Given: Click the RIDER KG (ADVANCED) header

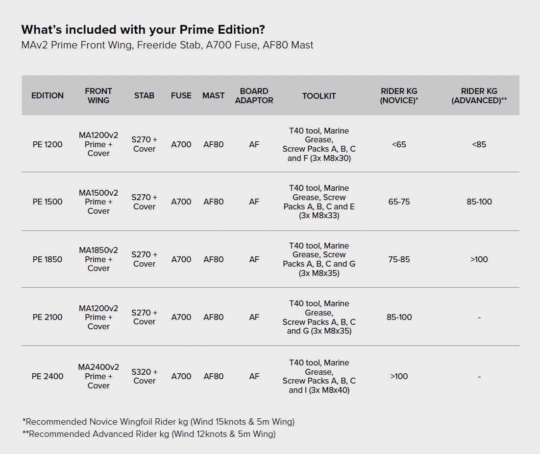Looking at the screenshot, I should point(479,95).
